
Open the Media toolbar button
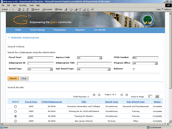click(x=58, y=9)
